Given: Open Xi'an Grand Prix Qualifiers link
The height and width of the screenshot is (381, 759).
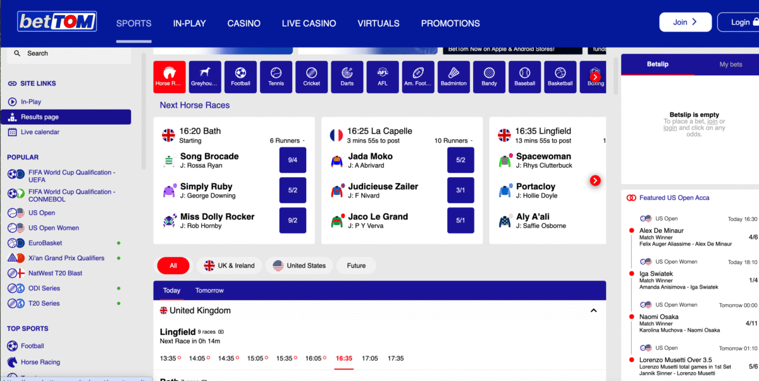Looking at the screenshot, I should [66, 258].
